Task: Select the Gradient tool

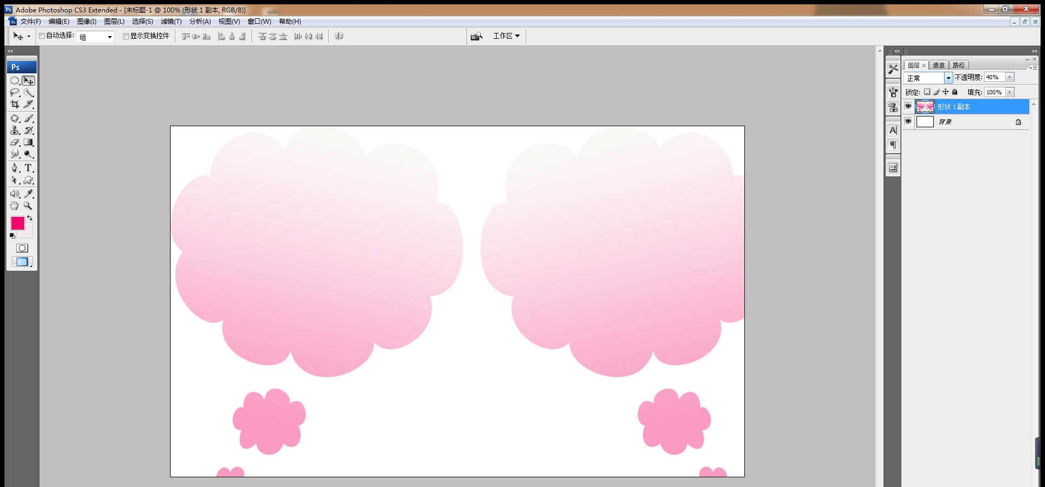Action: coord(29,142)
